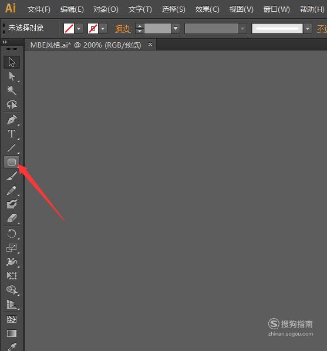Select the Column Graph tool
The width and height of the screenshot is (327, 351).
[x=12, y=305]
